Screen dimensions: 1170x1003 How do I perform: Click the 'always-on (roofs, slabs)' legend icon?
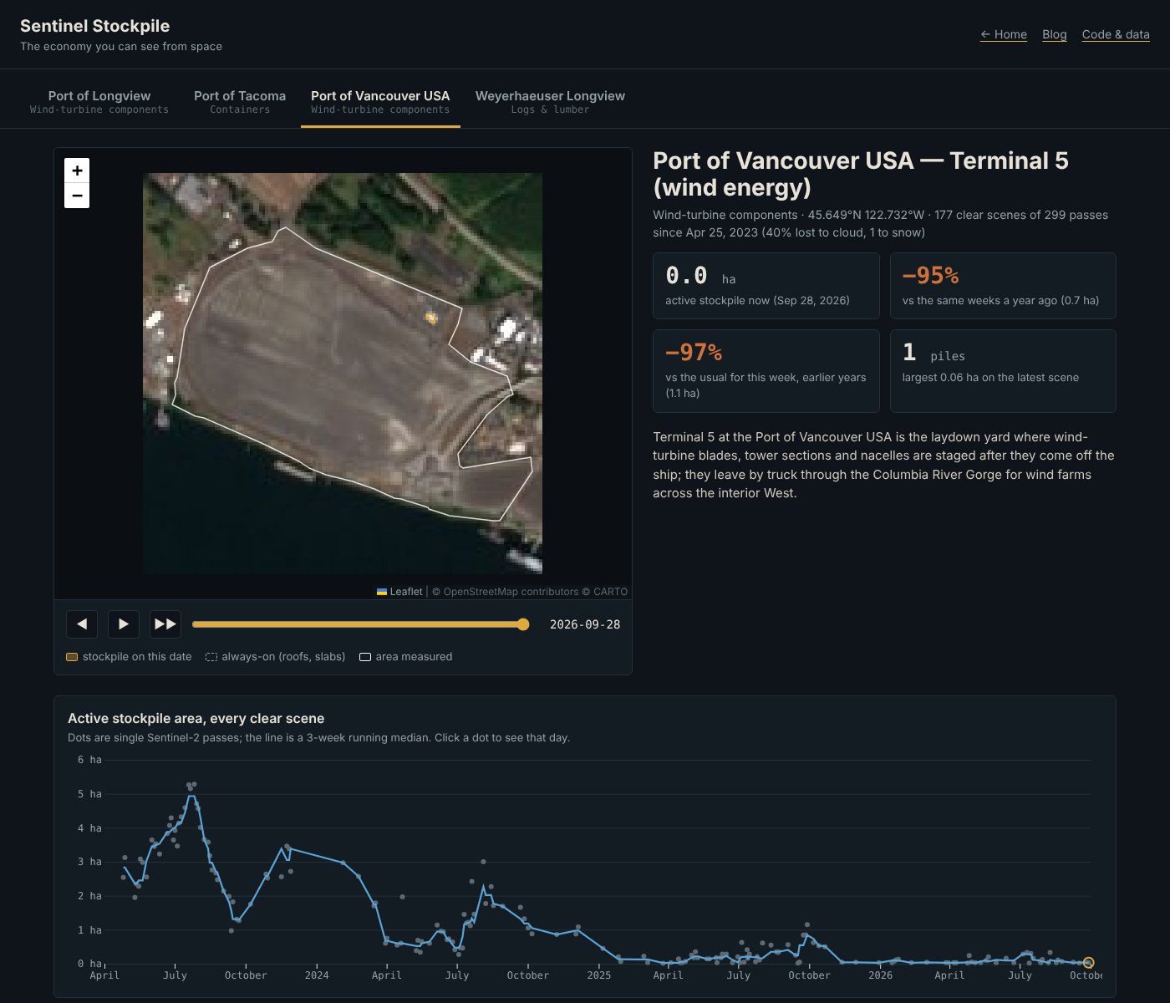(211, 657)
